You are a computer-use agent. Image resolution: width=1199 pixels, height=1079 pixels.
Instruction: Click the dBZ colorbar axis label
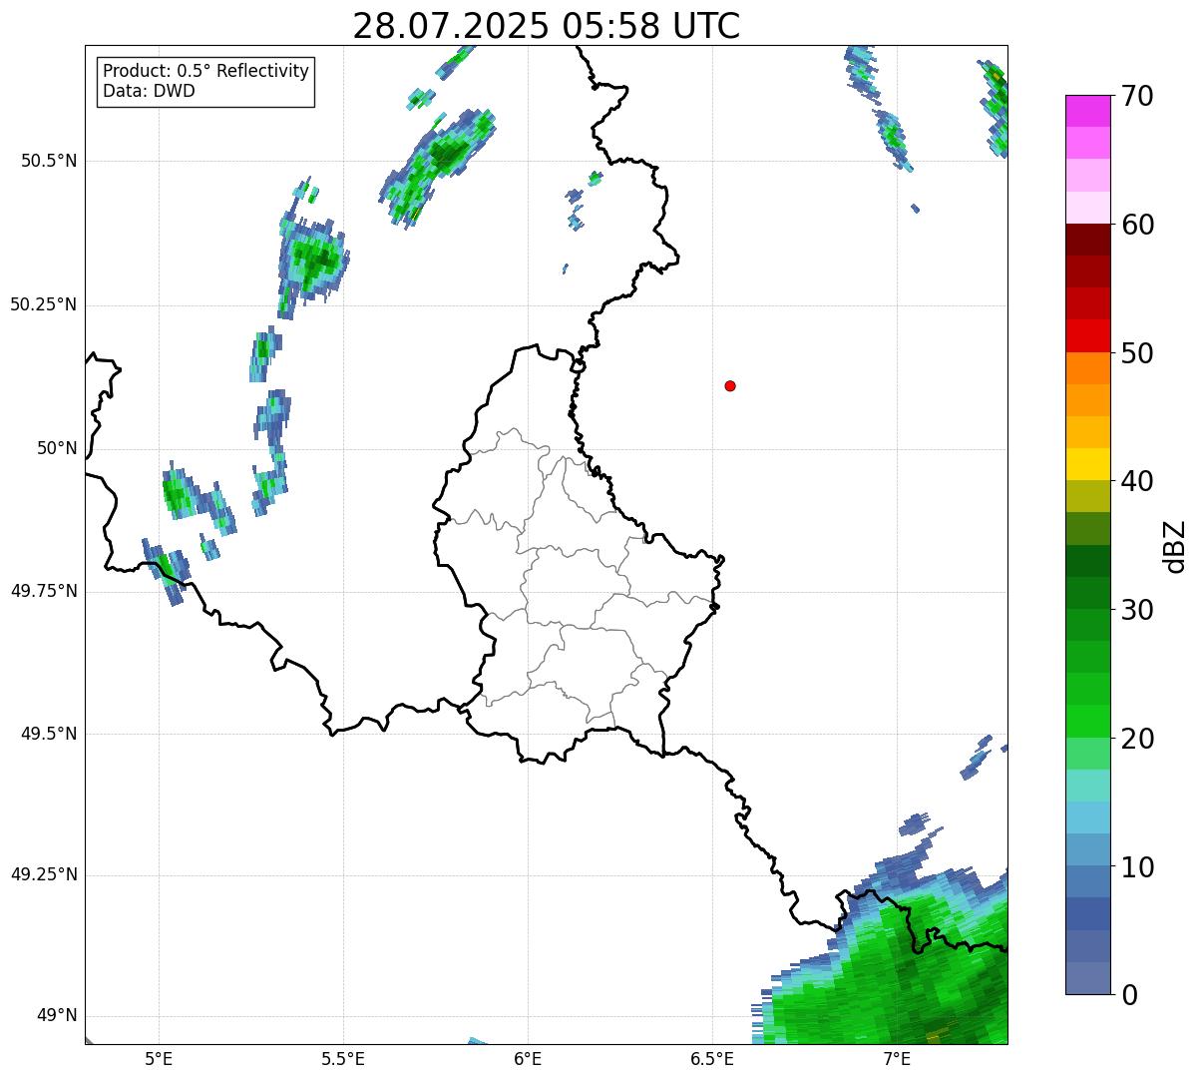1175,546
